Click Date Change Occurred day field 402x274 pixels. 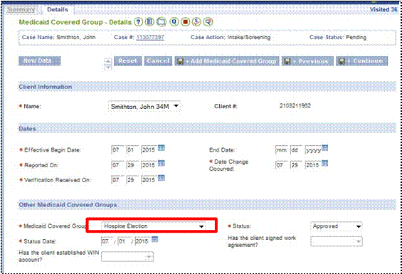click(297, 165)
